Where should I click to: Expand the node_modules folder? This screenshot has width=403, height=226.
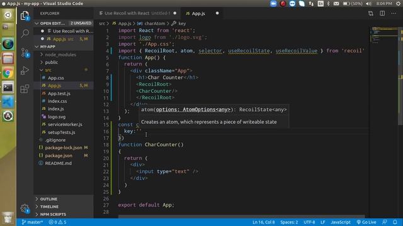pos(64,55)
